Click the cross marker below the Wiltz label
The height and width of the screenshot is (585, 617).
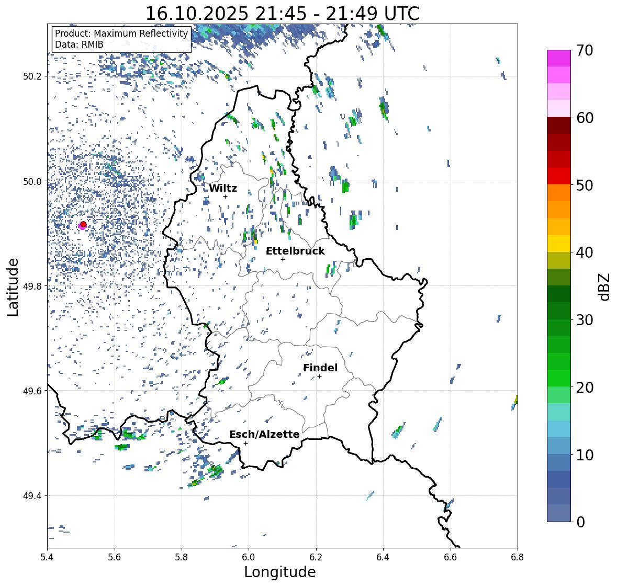coord(225,196)
